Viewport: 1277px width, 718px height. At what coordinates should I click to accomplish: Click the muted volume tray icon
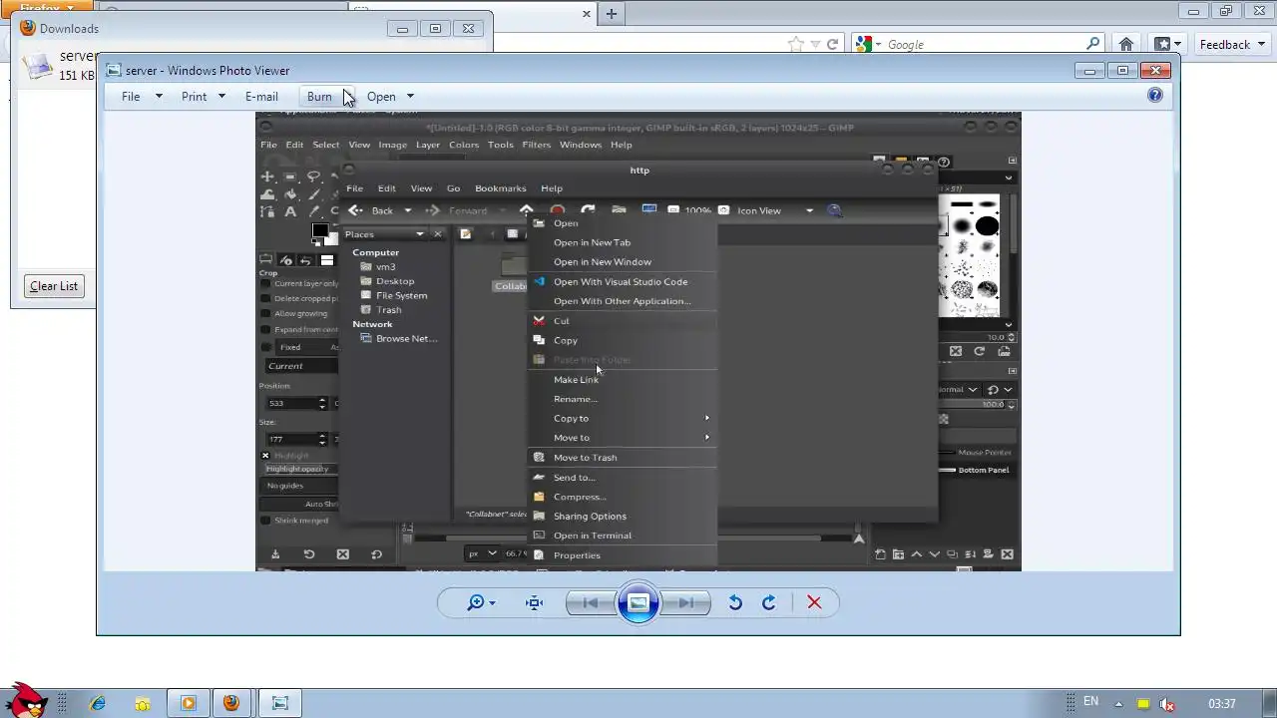(x=1168, y=703)
